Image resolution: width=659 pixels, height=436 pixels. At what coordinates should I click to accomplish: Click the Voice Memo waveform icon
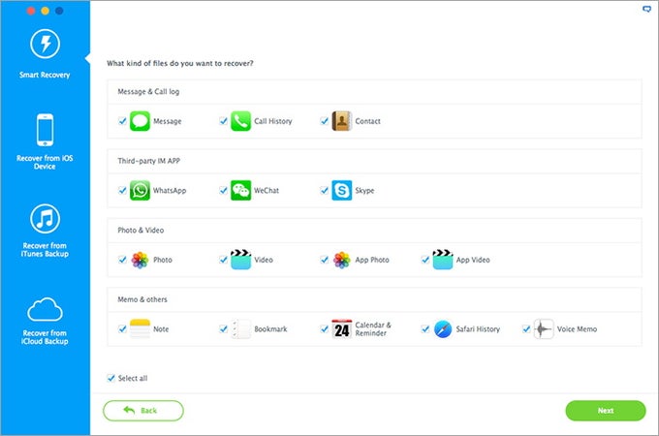pyautogui.click(x=544, y=328)
